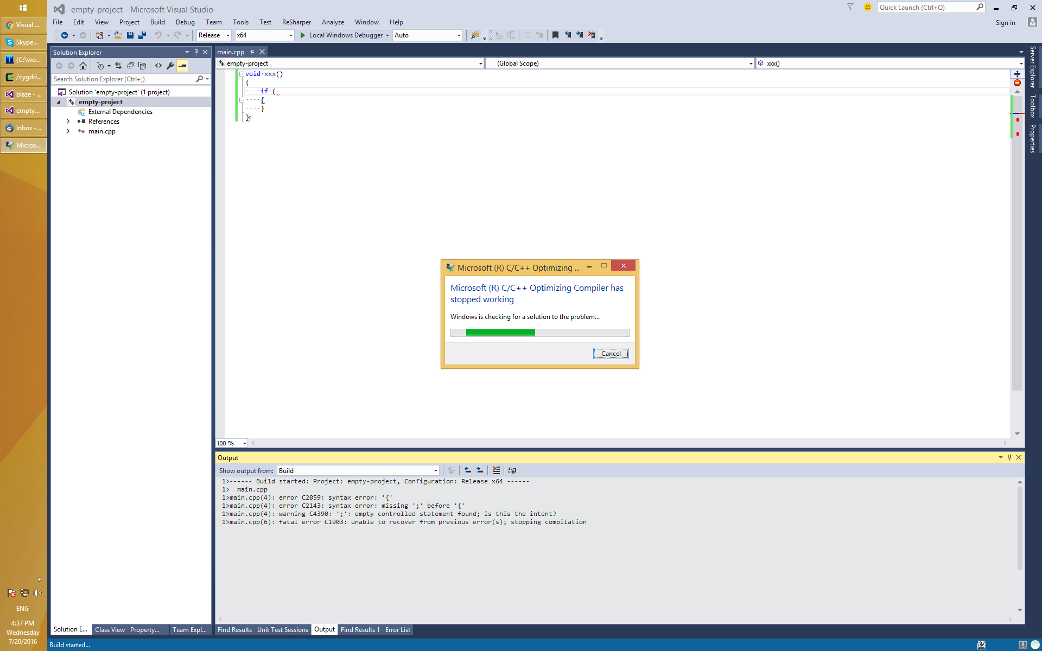Screen dimensions: 1042x651
Task: Open Properties wrench icon in Solution Explorer
Action: tap(170, 66)
